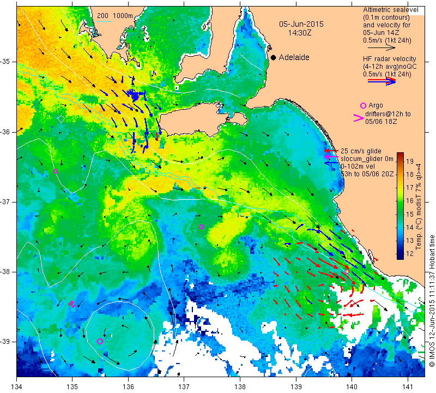Click colorbar tick label '15'
436x393 pixels.
point(410,214)
